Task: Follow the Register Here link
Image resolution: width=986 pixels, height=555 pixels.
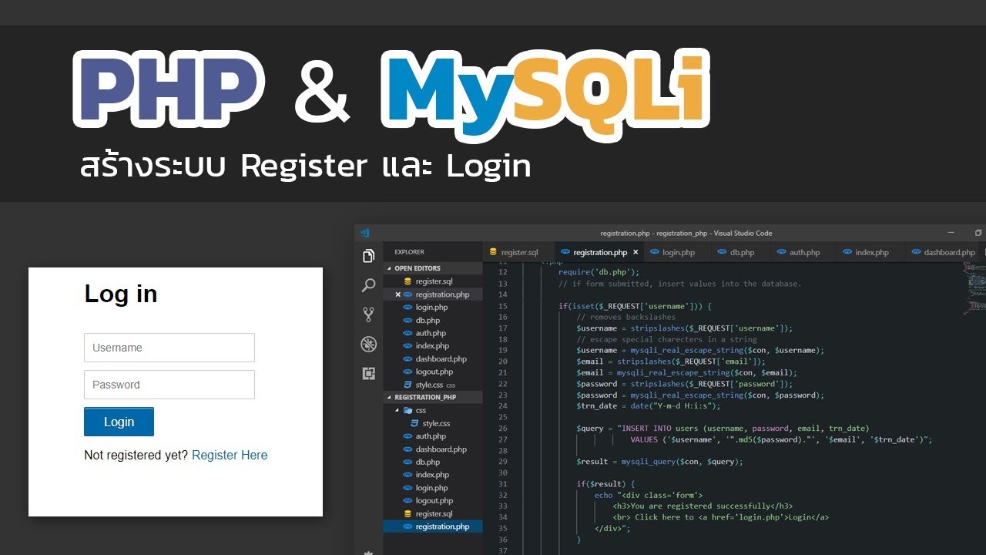Action: click(x=230, y=455)
